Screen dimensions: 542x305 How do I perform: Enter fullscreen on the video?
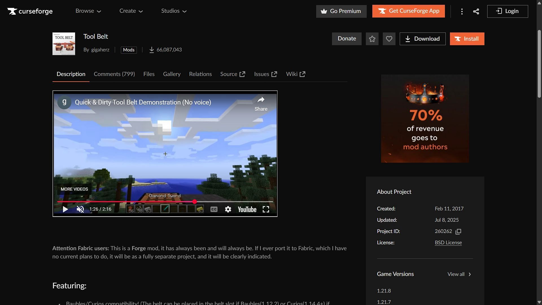(266, 209)
